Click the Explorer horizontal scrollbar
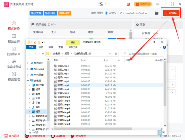Screen dimensions: 185x140 tap(93, 129)
